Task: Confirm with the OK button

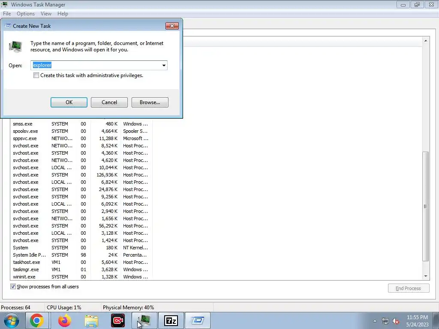Action: click(x=69, y=102)
